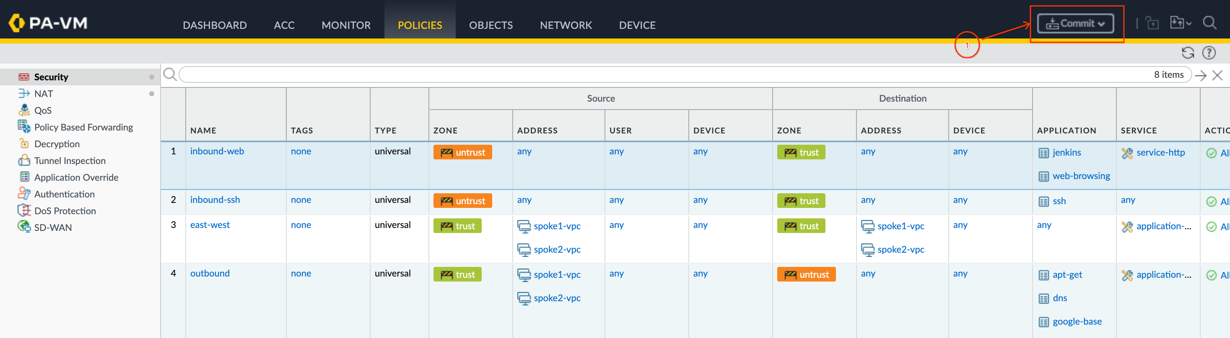The height and width of the screenshot is (338, 1230).
Task: Click the filter search magnifier icon
Action: click(169, 74)
